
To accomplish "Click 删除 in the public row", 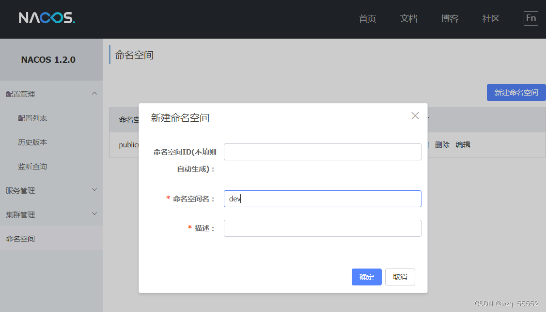I will click(x=442, y=145).
